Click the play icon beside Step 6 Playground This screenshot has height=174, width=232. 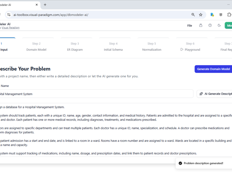click(x=182, y=50)
